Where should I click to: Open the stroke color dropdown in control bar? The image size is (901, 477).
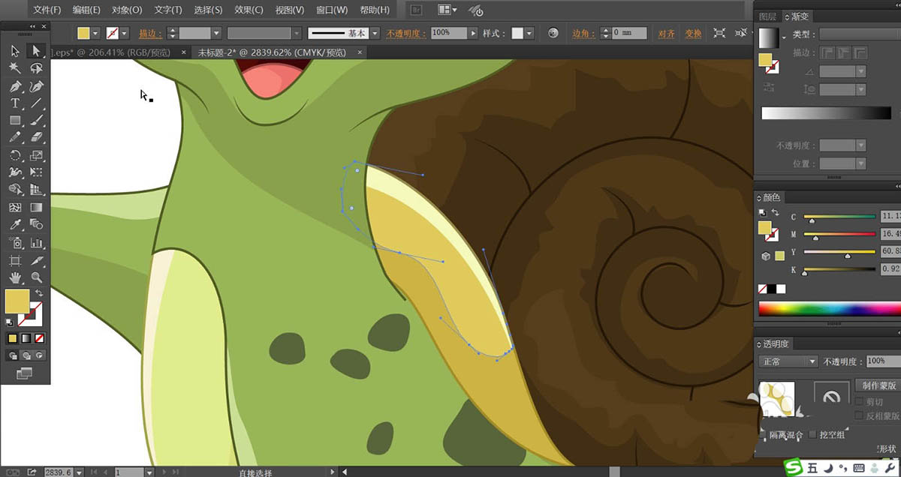click(x=125, y=33)
